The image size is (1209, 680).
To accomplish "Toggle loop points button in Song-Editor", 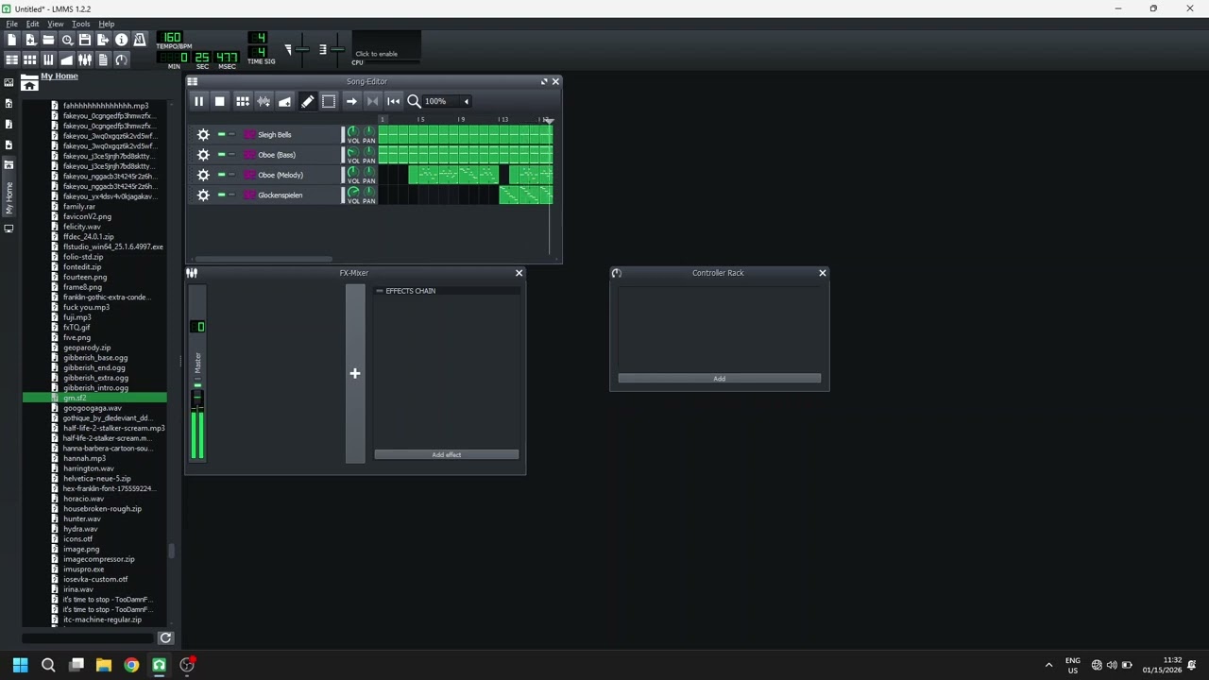I will [x=372, y=101].
